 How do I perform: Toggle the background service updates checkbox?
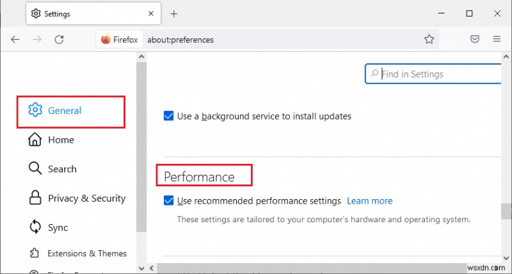tap(169, 116)
